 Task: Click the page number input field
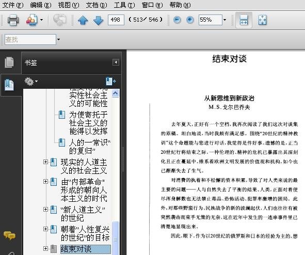tap(116, 20)
